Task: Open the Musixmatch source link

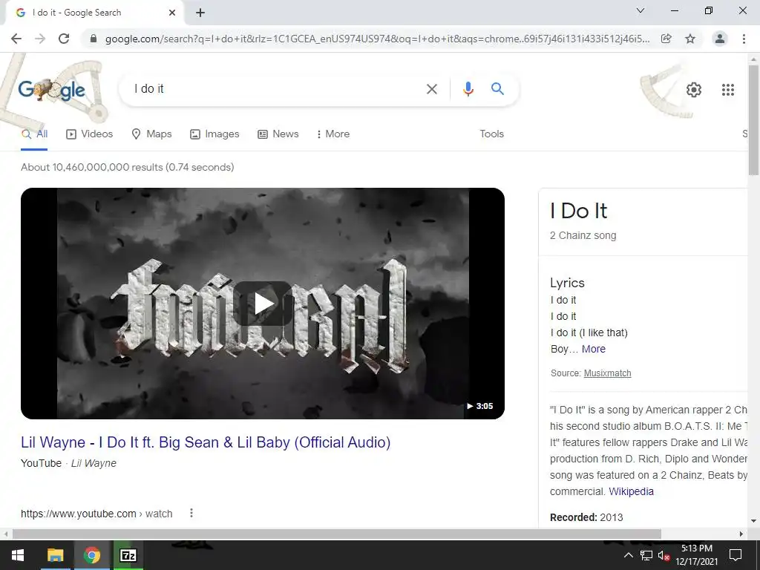Action: pos(607,373)
